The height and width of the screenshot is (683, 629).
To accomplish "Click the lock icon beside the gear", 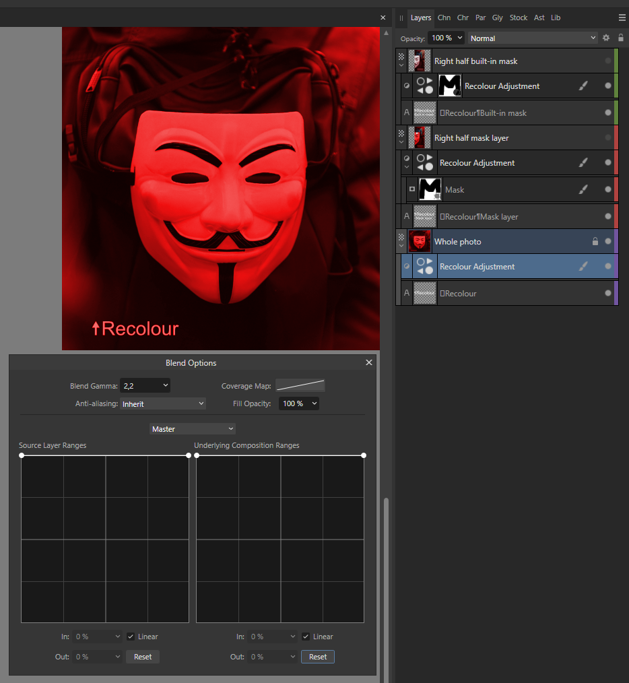I will [x=621, y=38].
